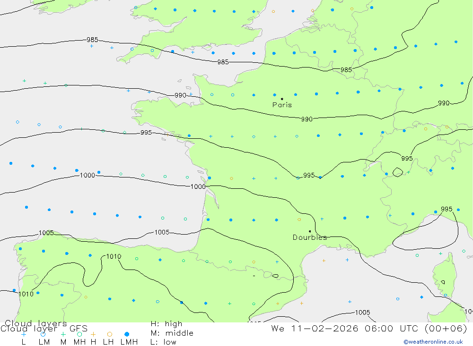Click the 'GFS' model label
The image size is (473, 346).
coord(79,329)
